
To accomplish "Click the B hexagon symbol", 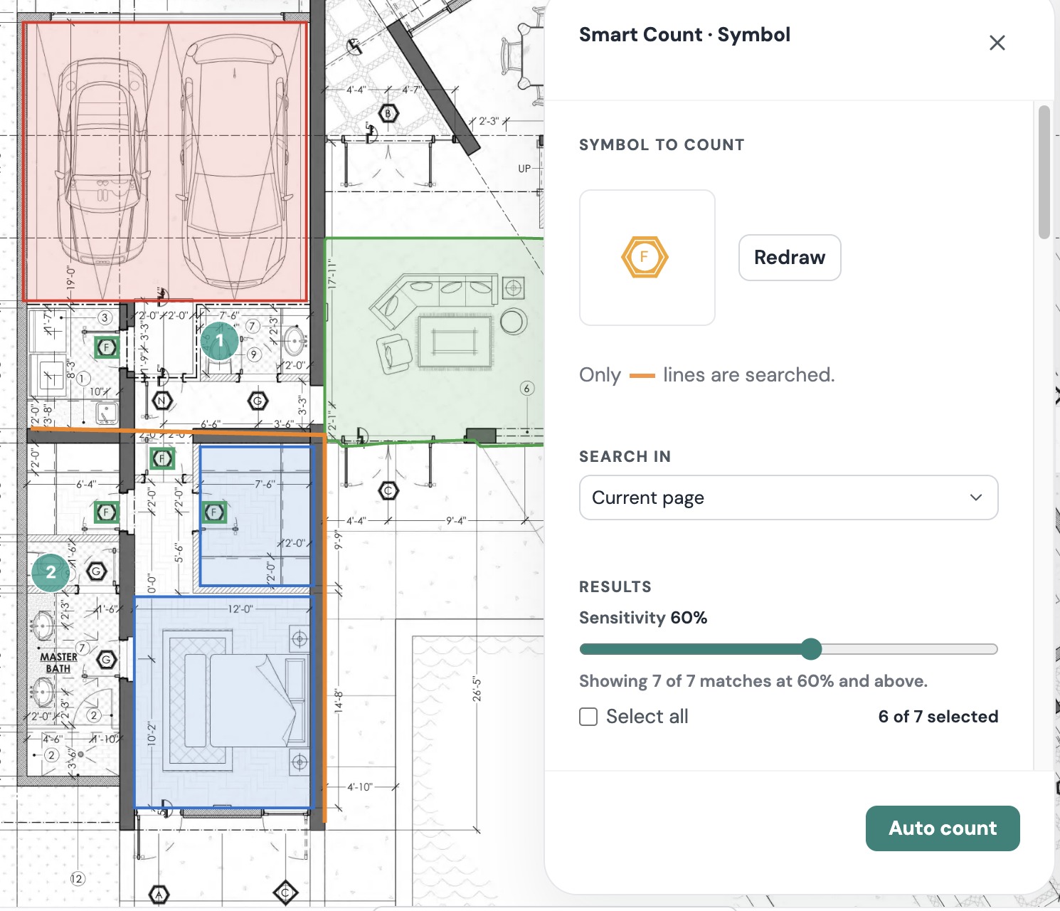I will point(388,113).
